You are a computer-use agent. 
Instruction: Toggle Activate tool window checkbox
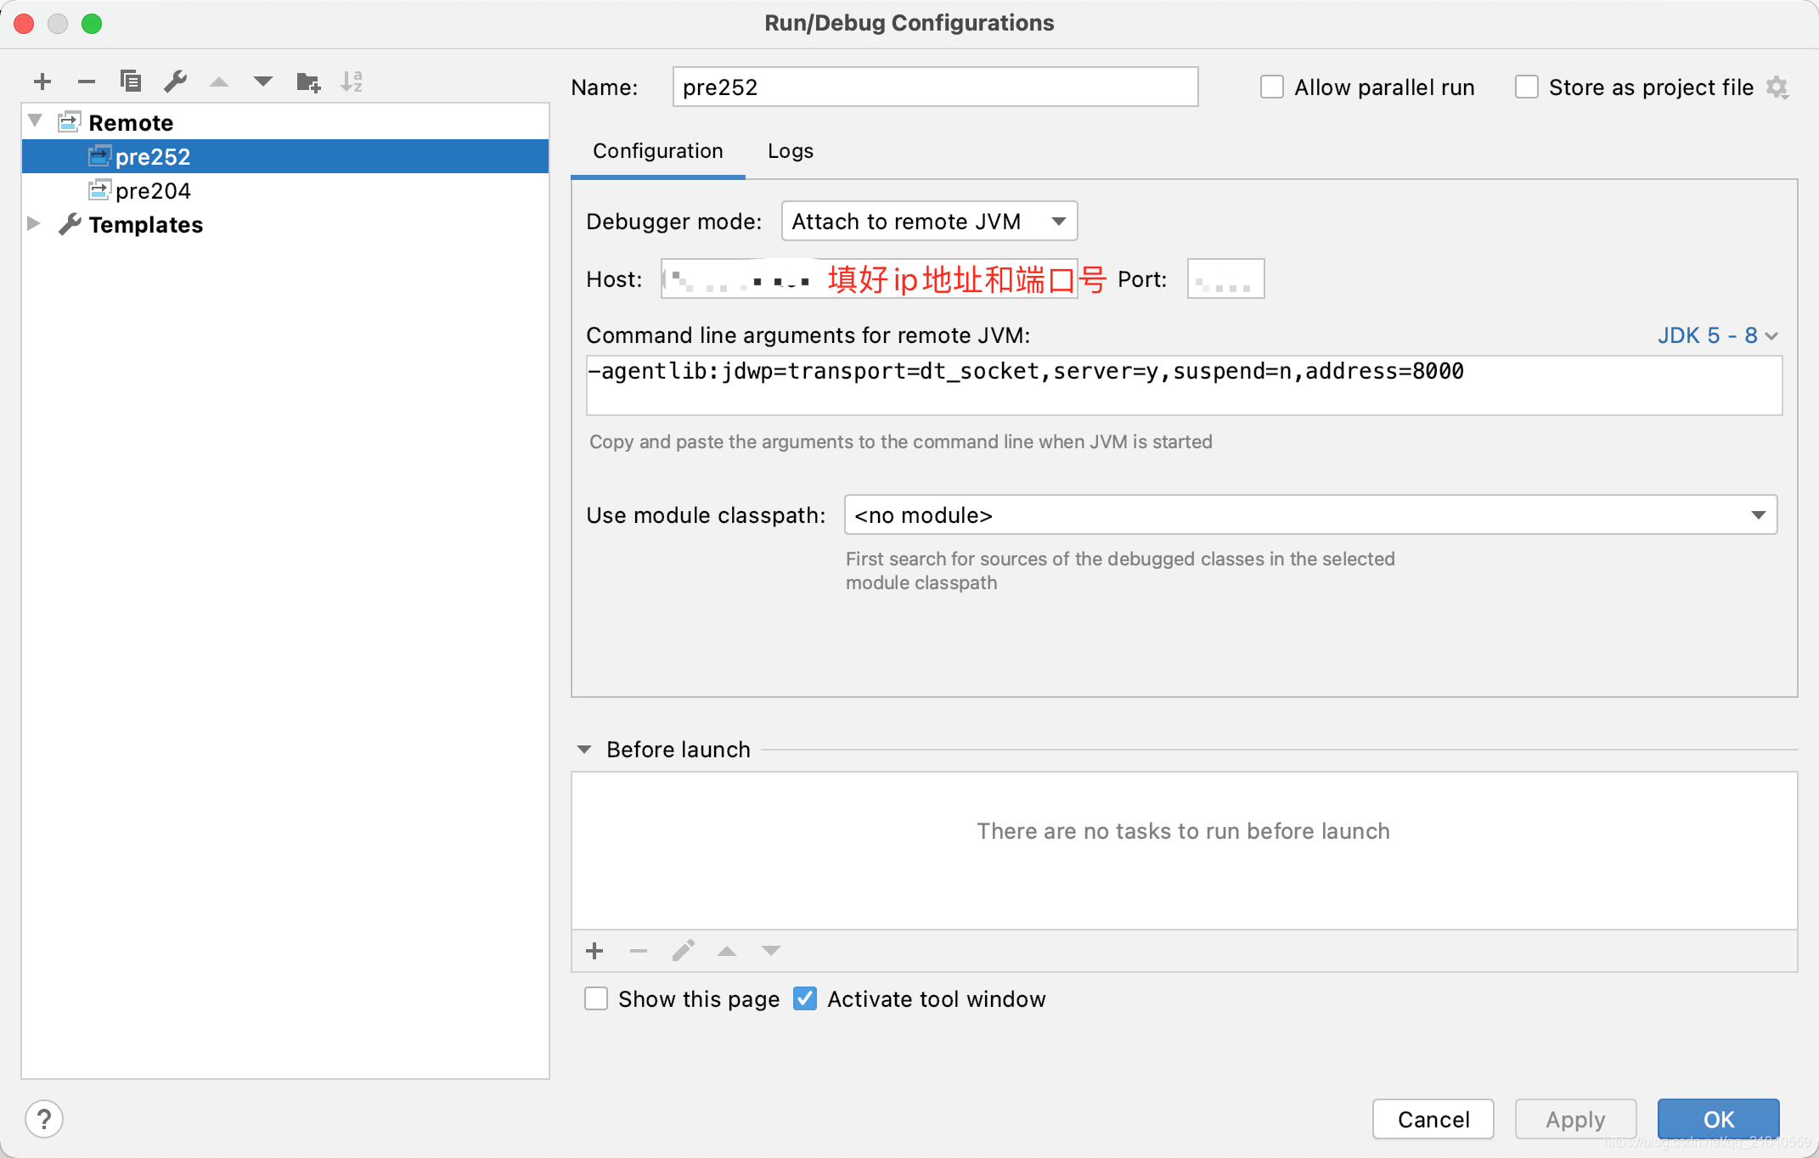[805, 999]
